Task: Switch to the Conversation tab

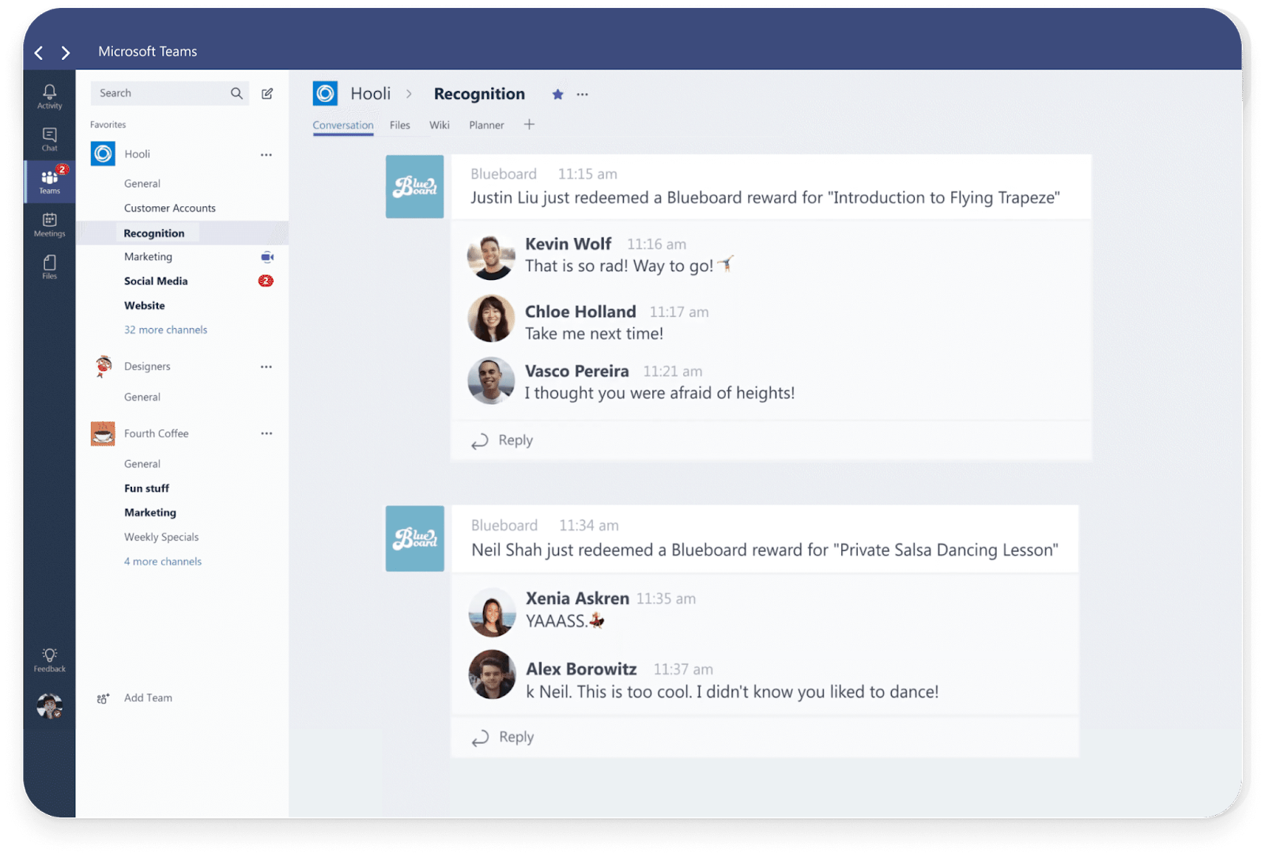Action: 343,125
